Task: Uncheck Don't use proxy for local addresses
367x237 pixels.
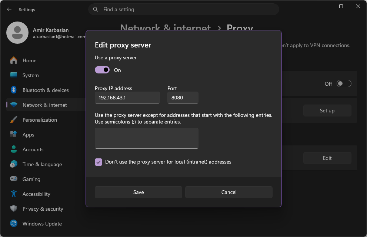Action: [x=99, y=162]
